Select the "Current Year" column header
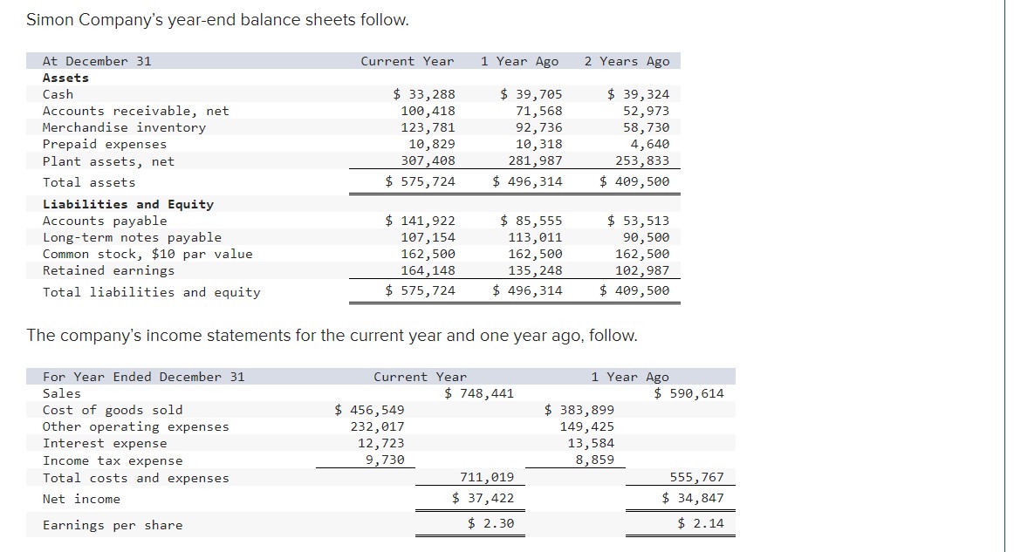The width and height of the screenshot is (1014, 552). (x=407, y=61)
